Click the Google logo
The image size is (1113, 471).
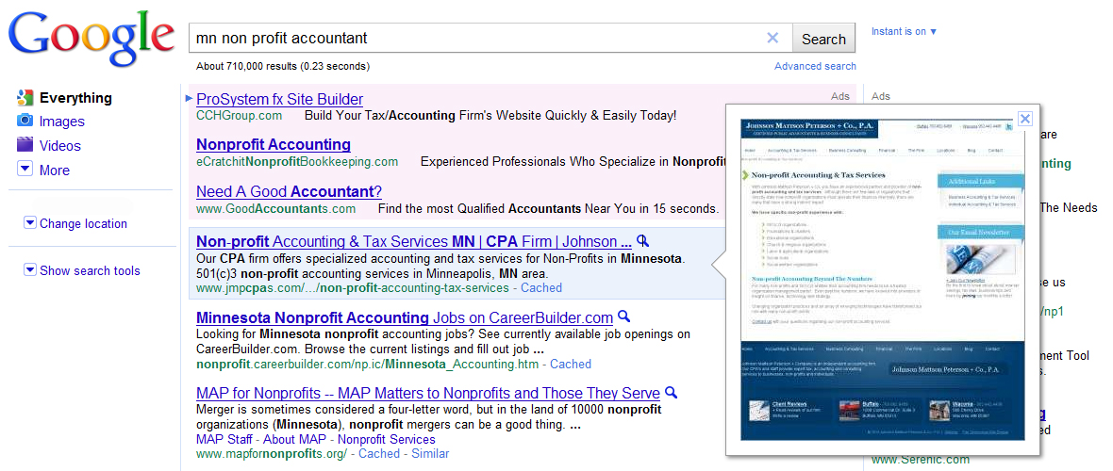point(91,37)
